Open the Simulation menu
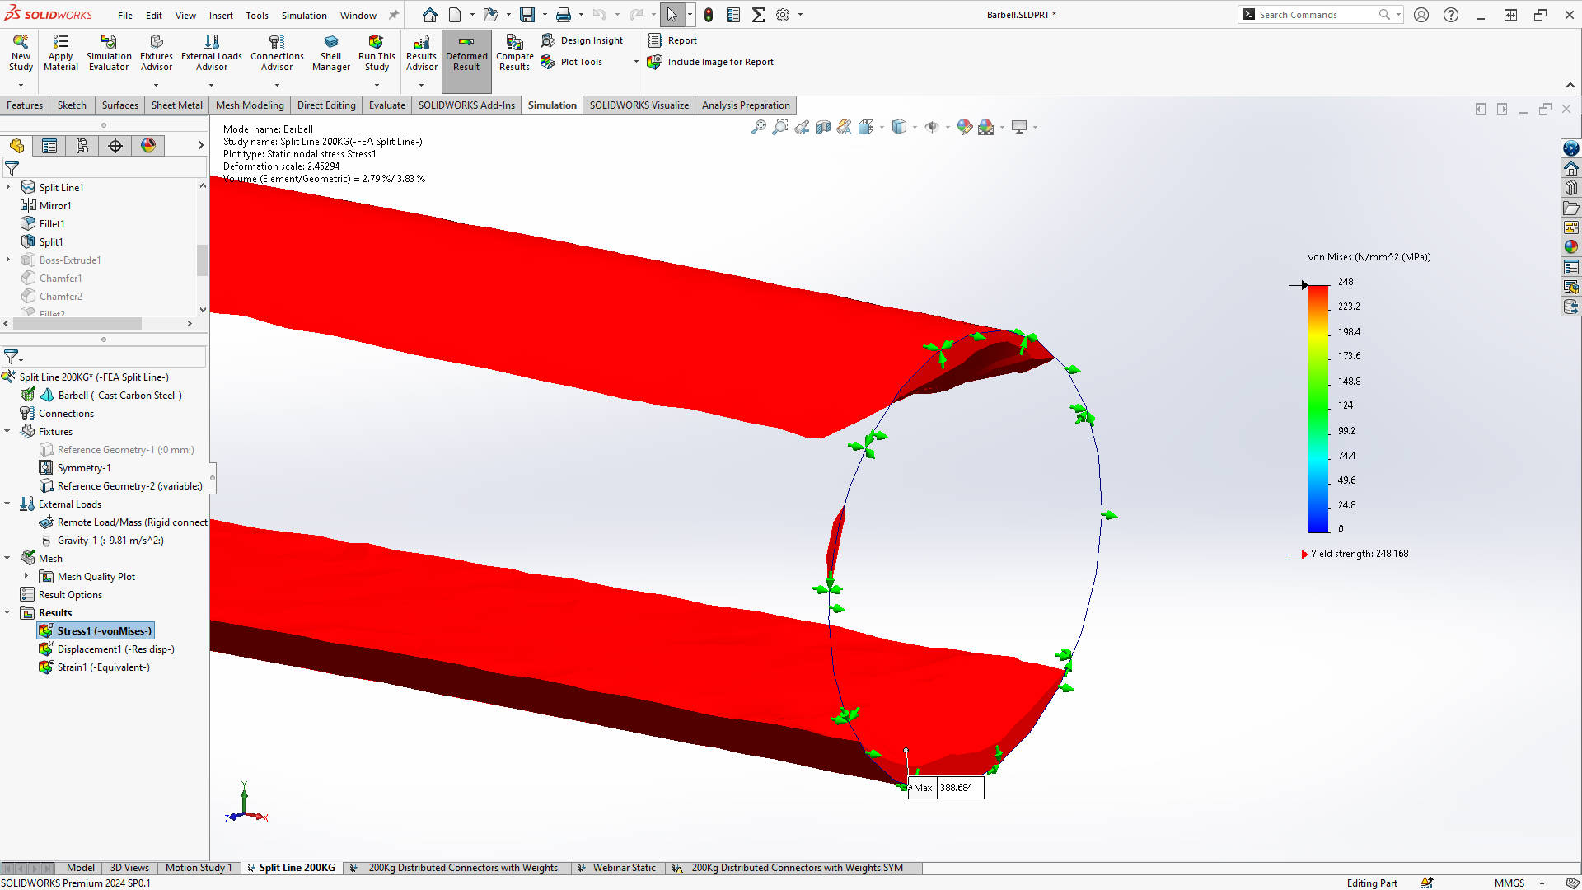1582x890 pixels. [x=304, y=15]
